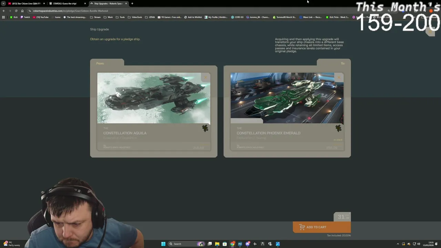
Task: Open the weather widget showing Partly sunny
Action: 12,244
